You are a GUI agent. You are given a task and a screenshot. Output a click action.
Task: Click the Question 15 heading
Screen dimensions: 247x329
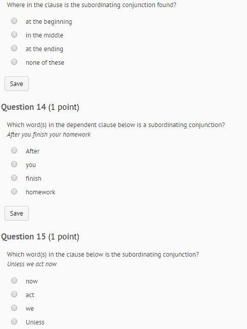point(40,237)
